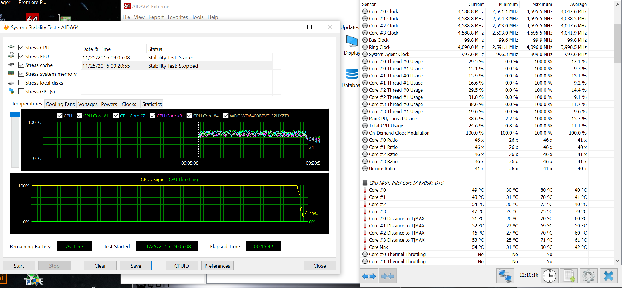This screenshot has width=622, height=288.
Task: Uncheck the Stress system memory checkbox
Action: click(x=21, y=74)
